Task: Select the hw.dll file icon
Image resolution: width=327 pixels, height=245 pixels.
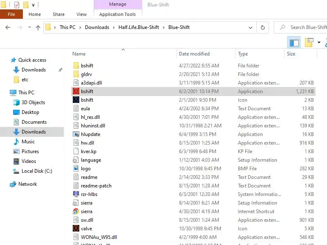Action: pyautogui.click(x=76, y=143)
